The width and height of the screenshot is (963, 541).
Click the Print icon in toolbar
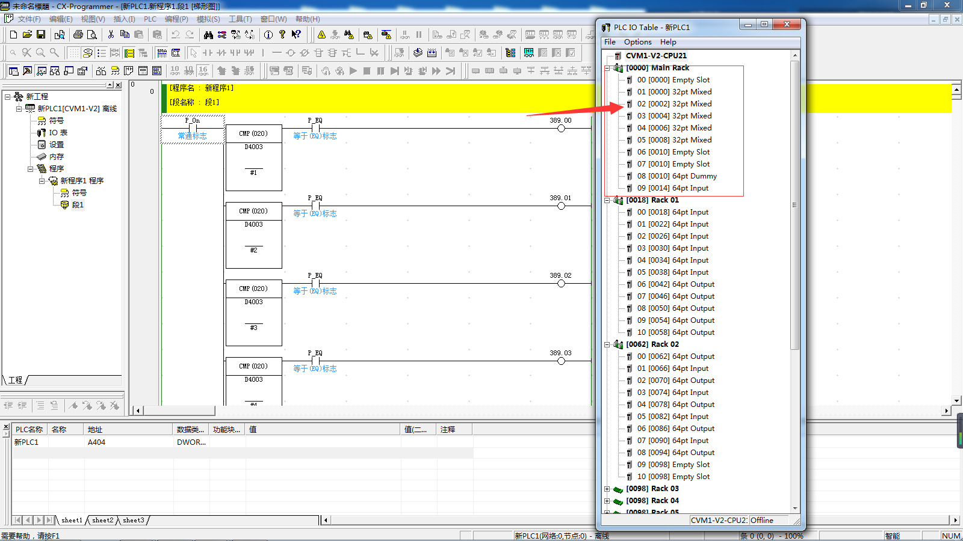click(78, 35)
